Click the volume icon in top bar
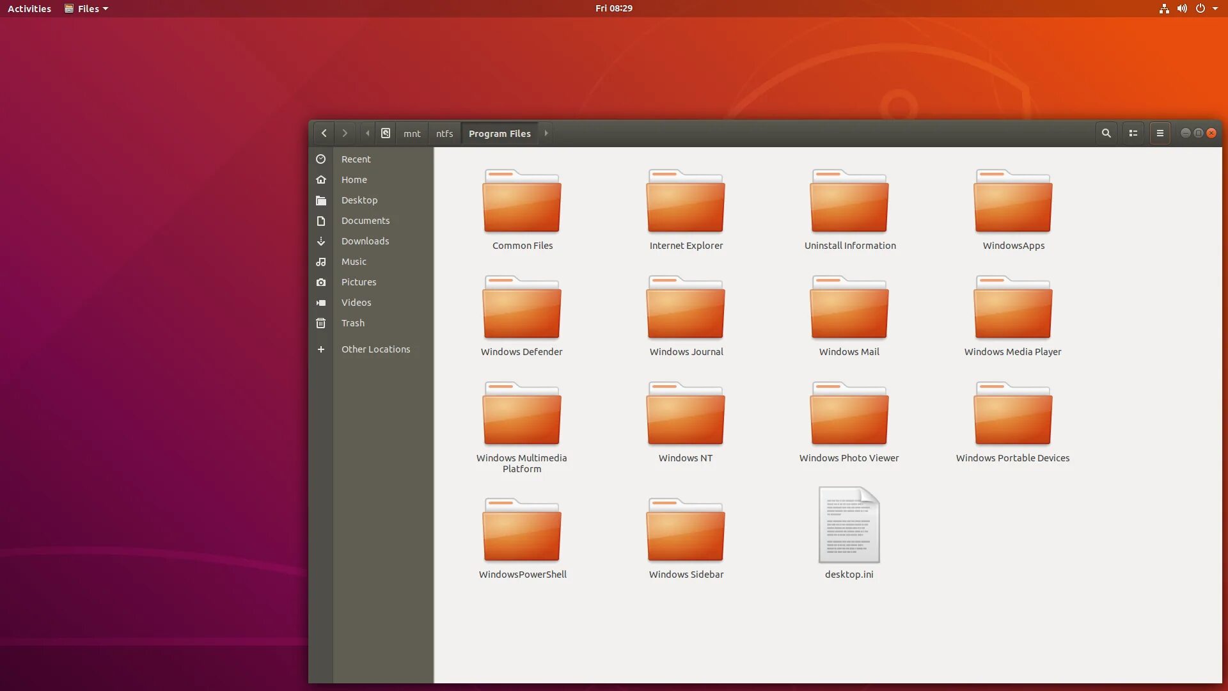The image size is (1228, 691). (x=1182, y=8)
